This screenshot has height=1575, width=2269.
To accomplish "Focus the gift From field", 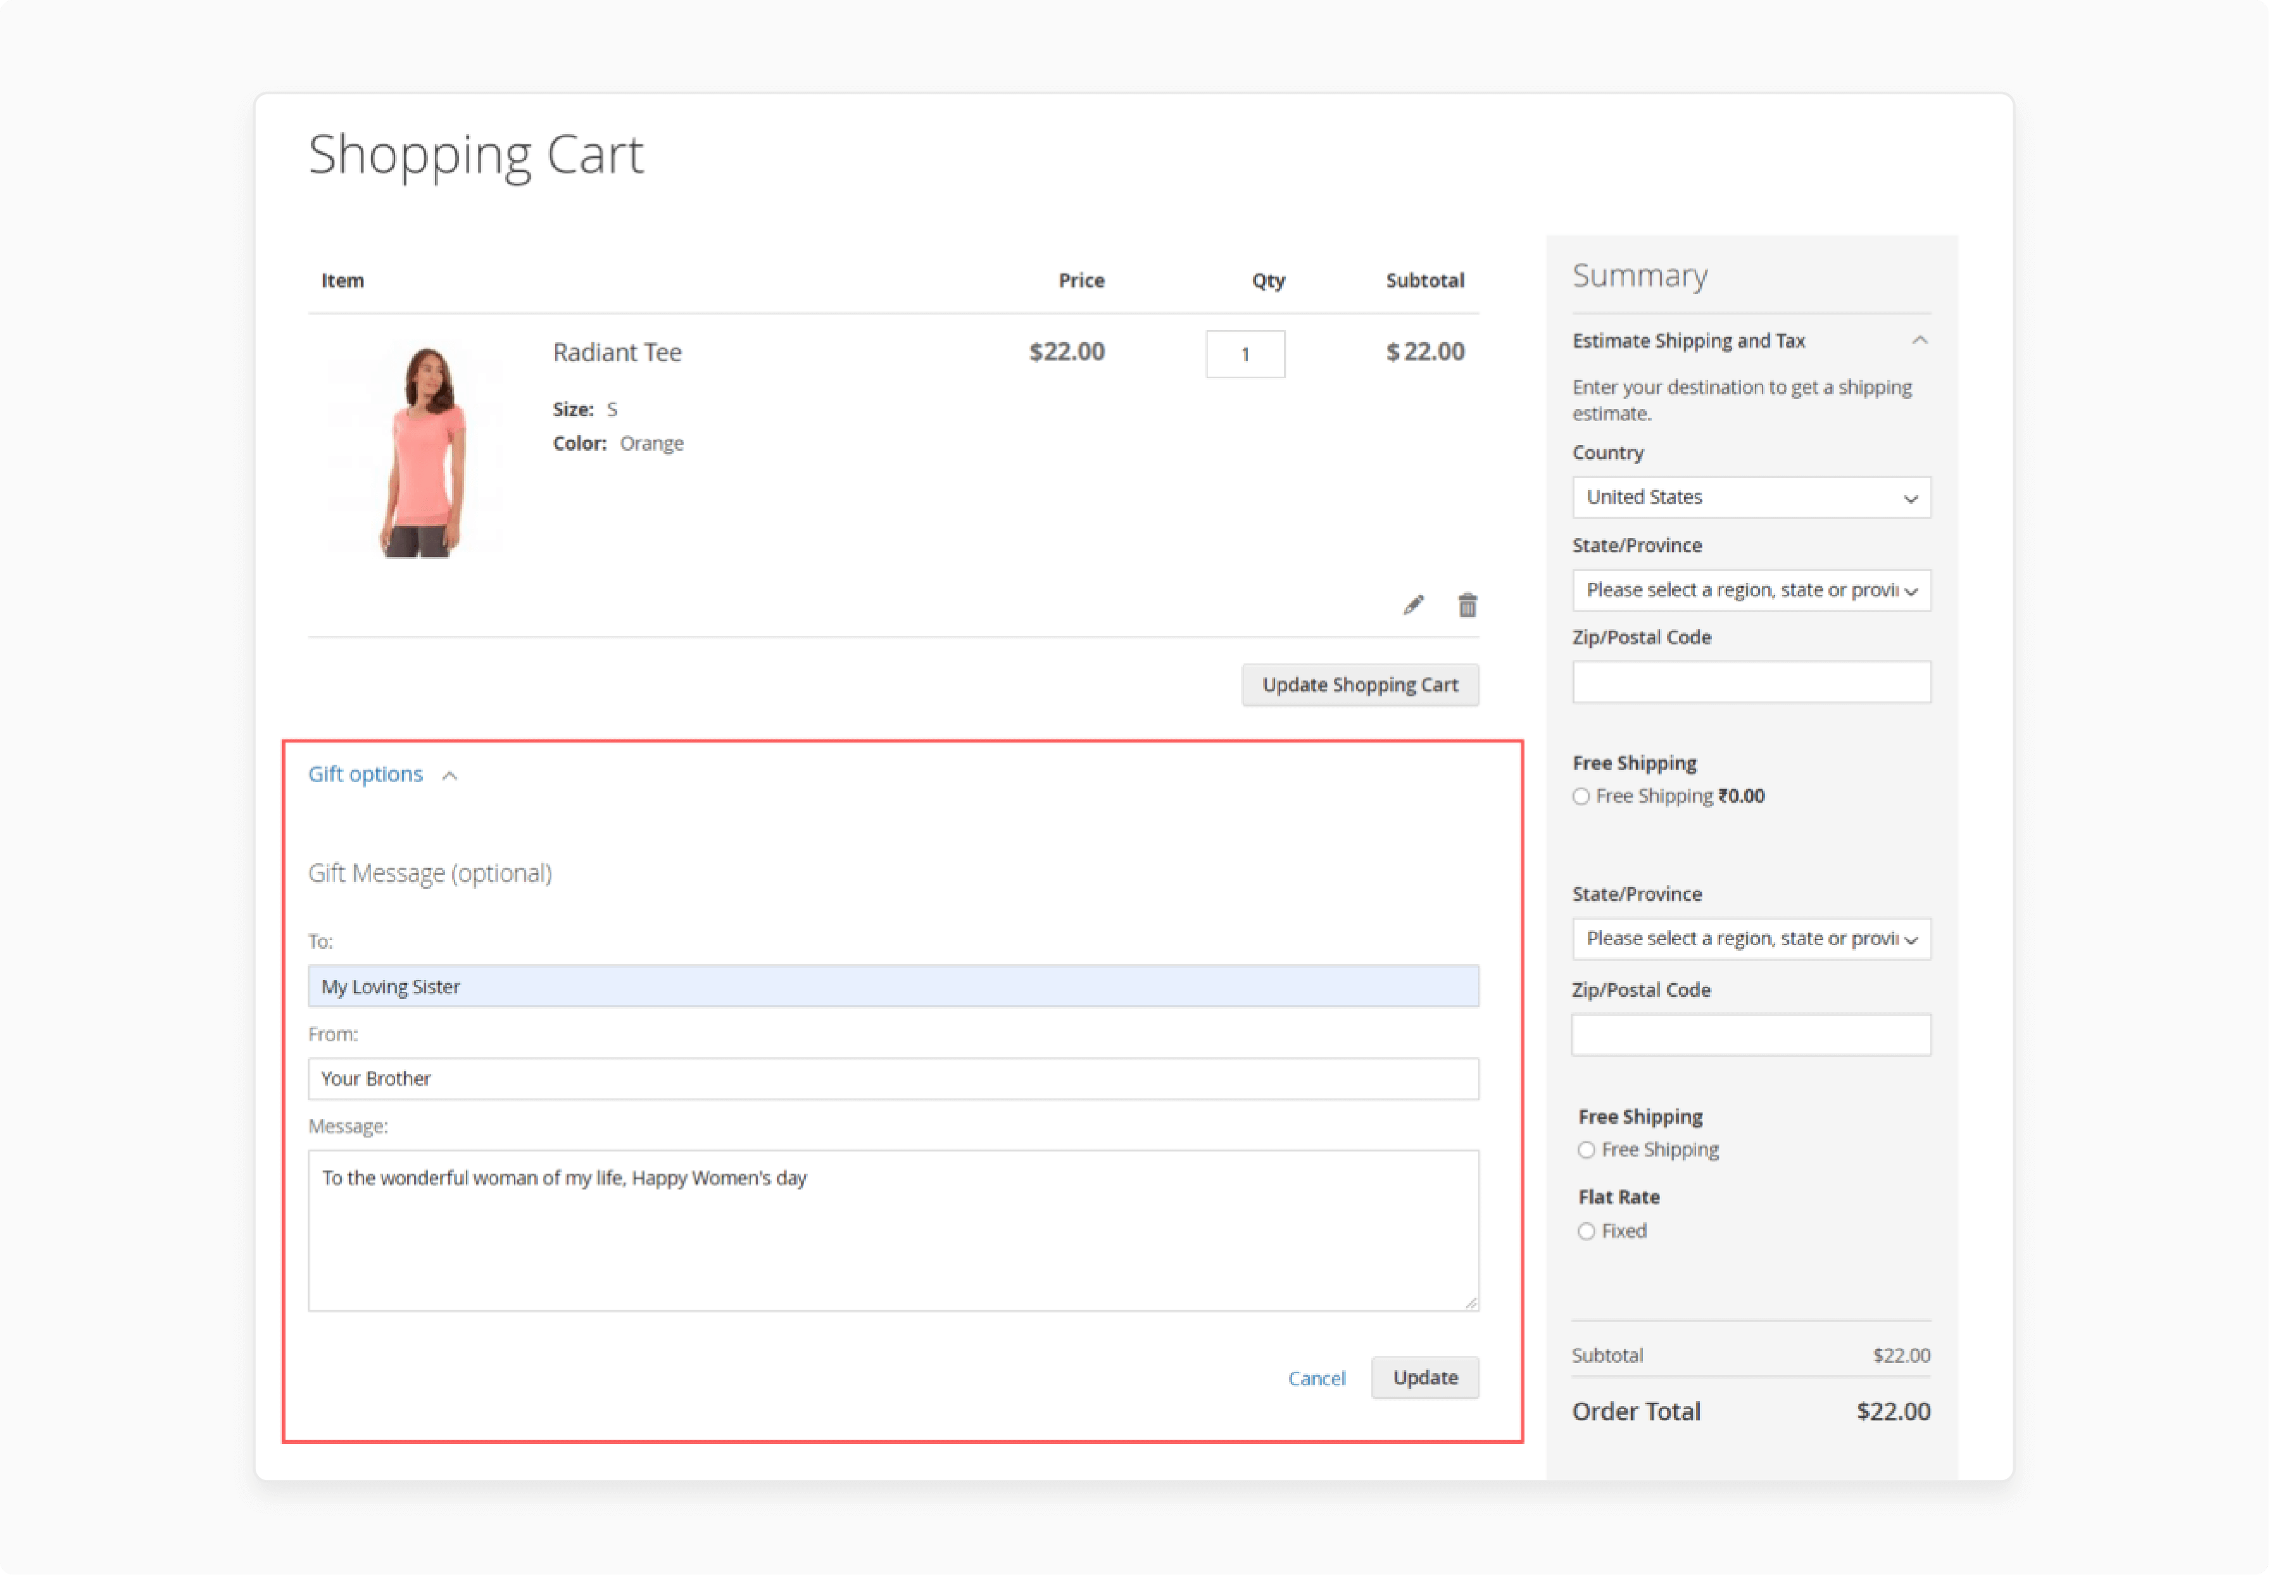I will click(893, 1079).
